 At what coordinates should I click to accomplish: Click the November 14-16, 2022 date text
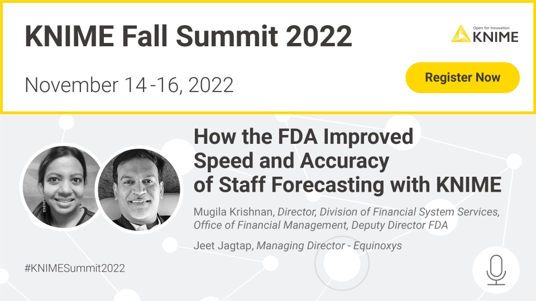click(129, 85)
